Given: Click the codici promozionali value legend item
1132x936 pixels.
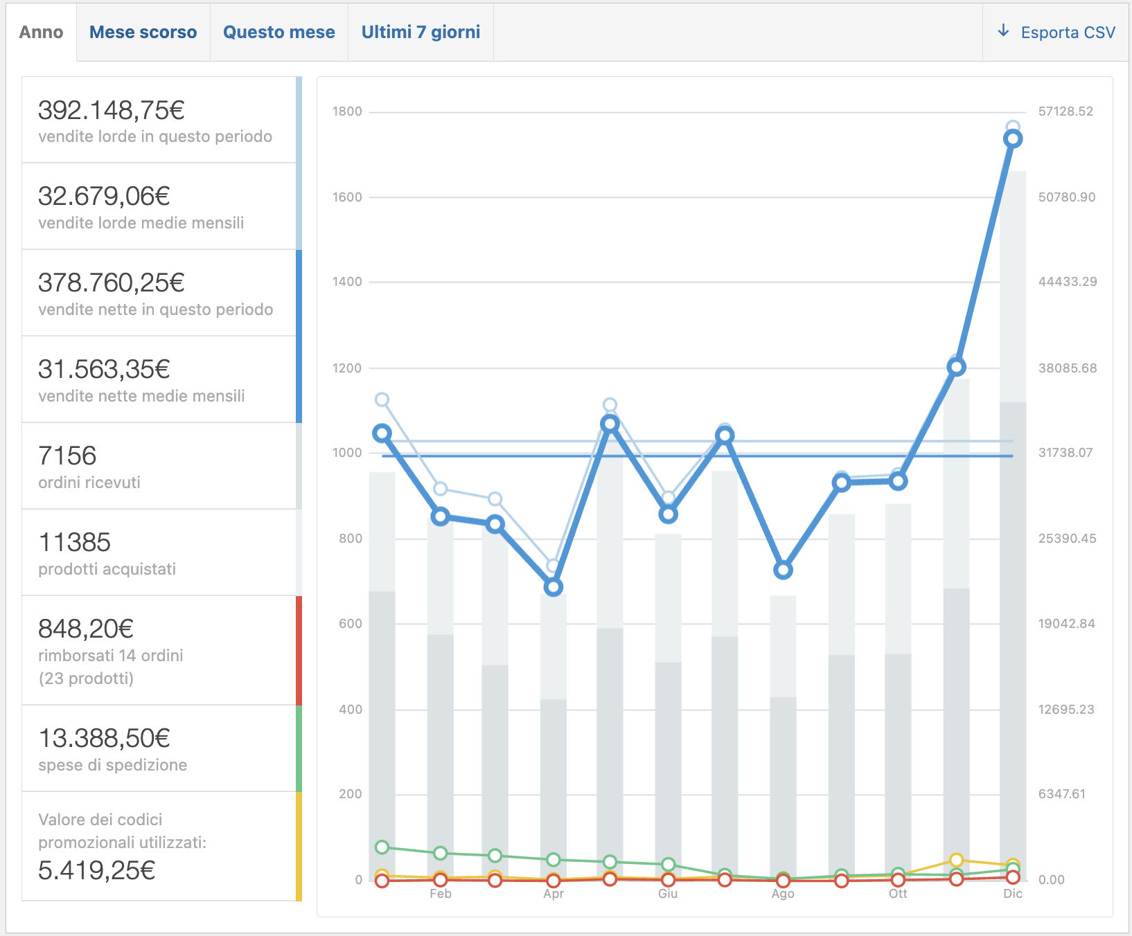Looking at the screenshot, I should (159, 846).
